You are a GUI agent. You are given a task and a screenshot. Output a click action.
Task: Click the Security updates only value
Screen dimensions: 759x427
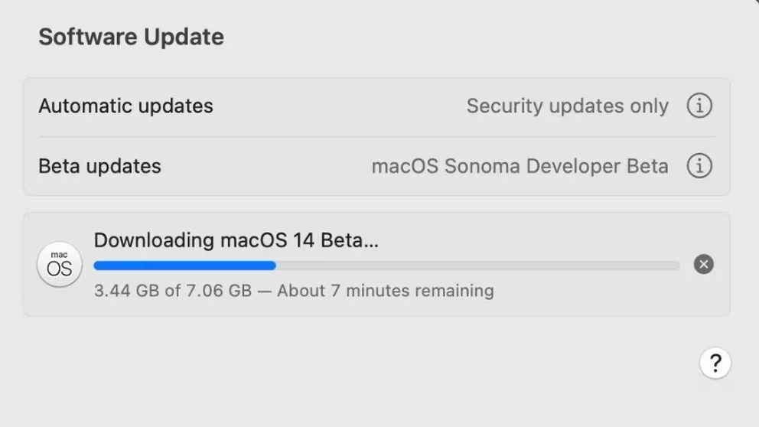tap(567, 106)
